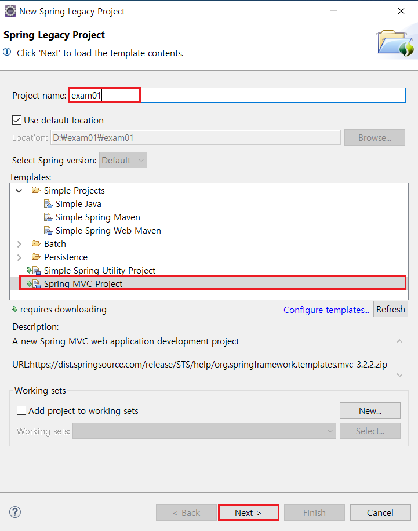Select the Simple Spring Maven template
The height and width of the screenshot is (531, 418).
(97, 217)
